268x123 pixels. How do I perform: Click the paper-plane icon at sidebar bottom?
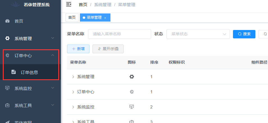click(7, 122)
